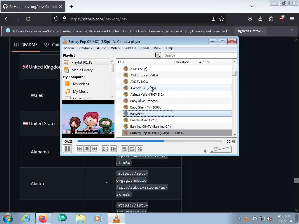Open extended settings equalizer icon
The height and width of the screenshot is (224, 299).
pyautogui.click(x=113, y=149)
